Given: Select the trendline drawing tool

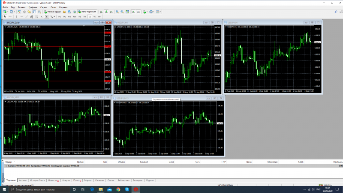Looking at the screenshot, I should pos(27,17).
